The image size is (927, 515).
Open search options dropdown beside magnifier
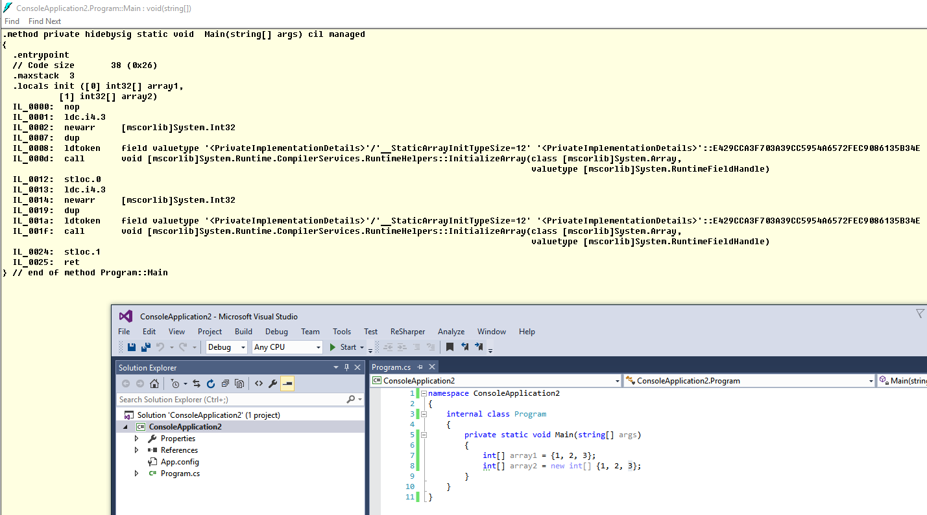pos(360,400)
